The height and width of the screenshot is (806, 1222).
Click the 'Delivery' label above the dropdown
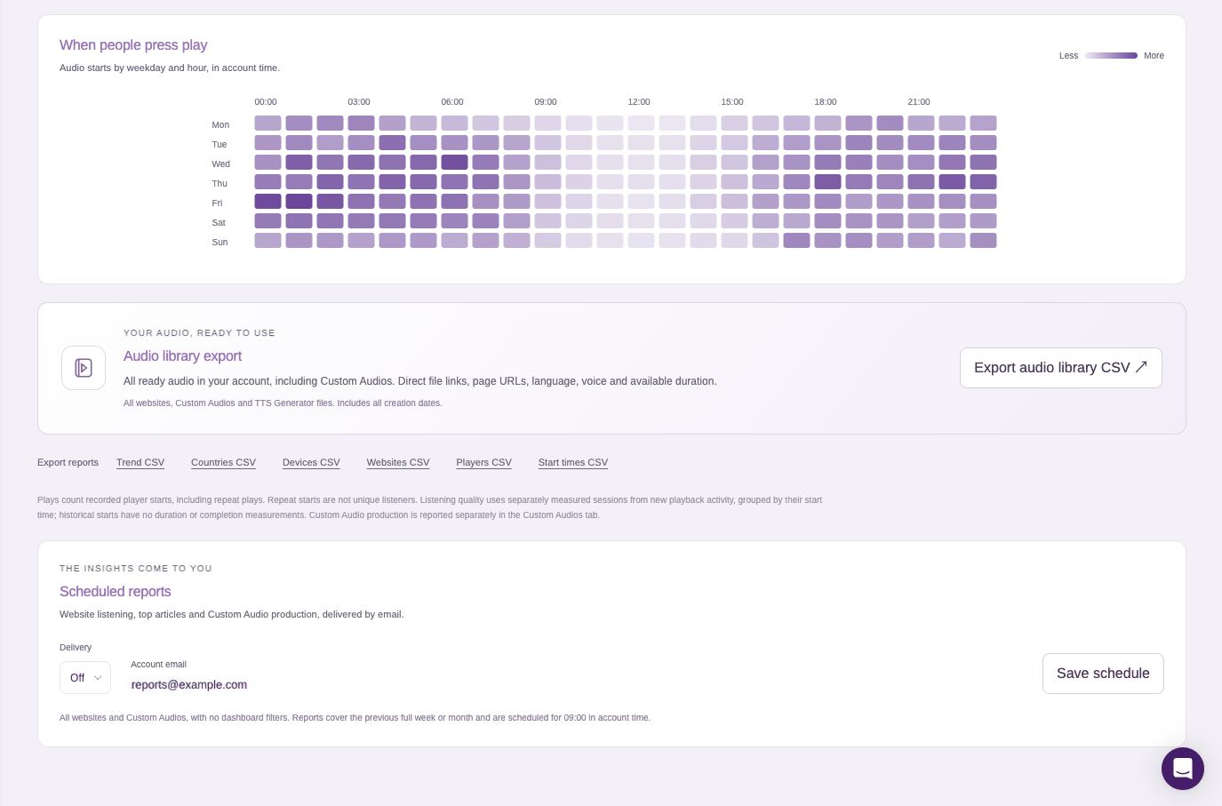click(76, 648)
